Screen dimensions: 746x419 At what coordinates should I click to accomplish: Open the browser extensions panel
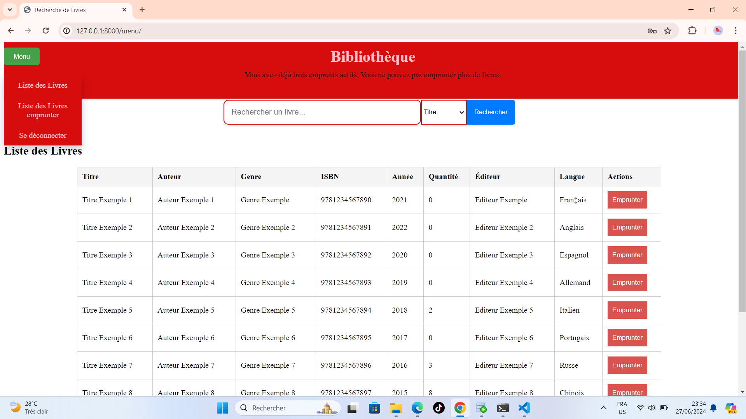(693, 31)
